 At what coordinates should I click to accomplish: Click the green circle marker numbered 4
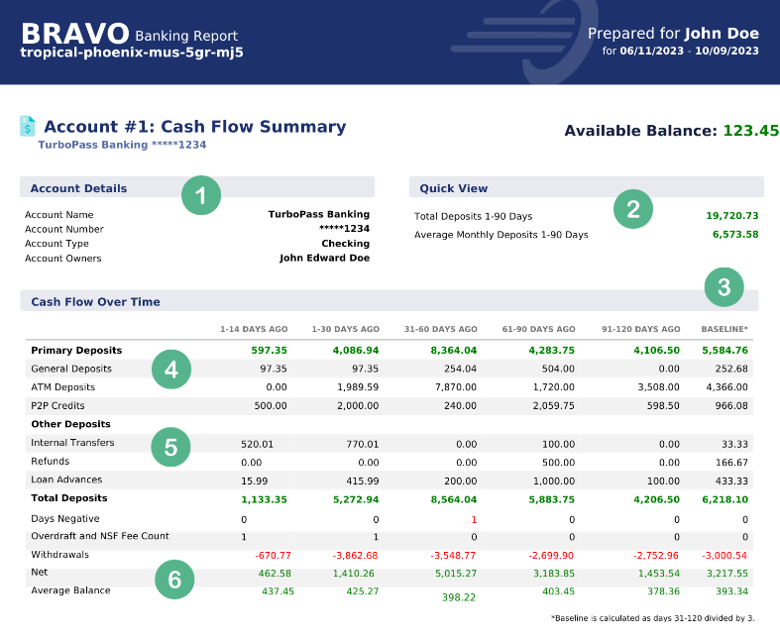(171, 370)
